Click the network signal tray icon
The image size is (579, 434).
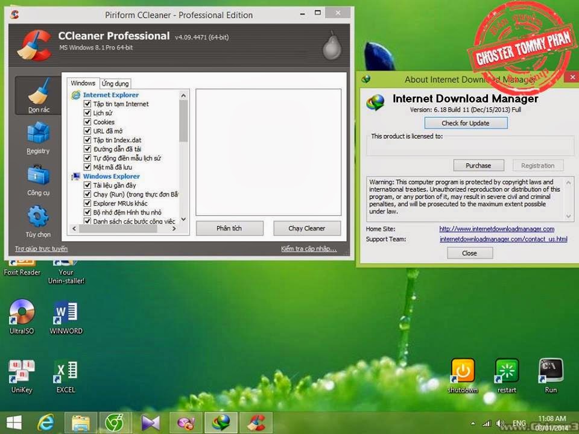pyautogui.click(x=487, y=424)
